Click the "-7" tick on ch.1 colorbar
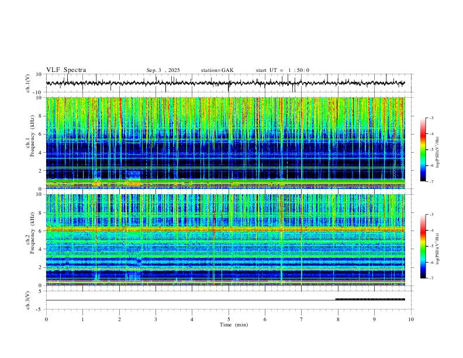Viewport: 463px width, 358px height. tap(431, 182)
